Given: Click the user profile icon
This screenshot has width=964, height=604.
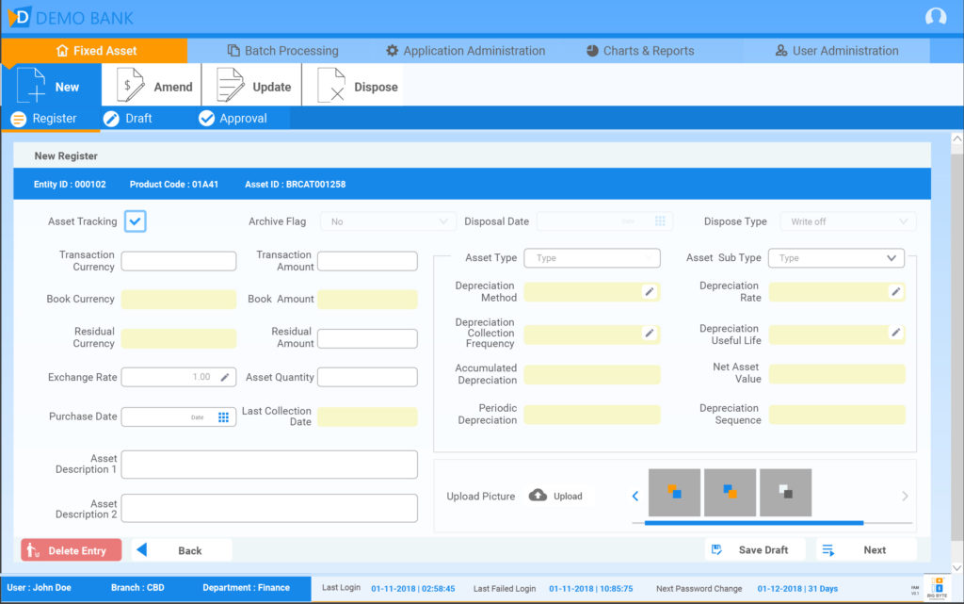Looking at the screenshot, I should [936, 17].
